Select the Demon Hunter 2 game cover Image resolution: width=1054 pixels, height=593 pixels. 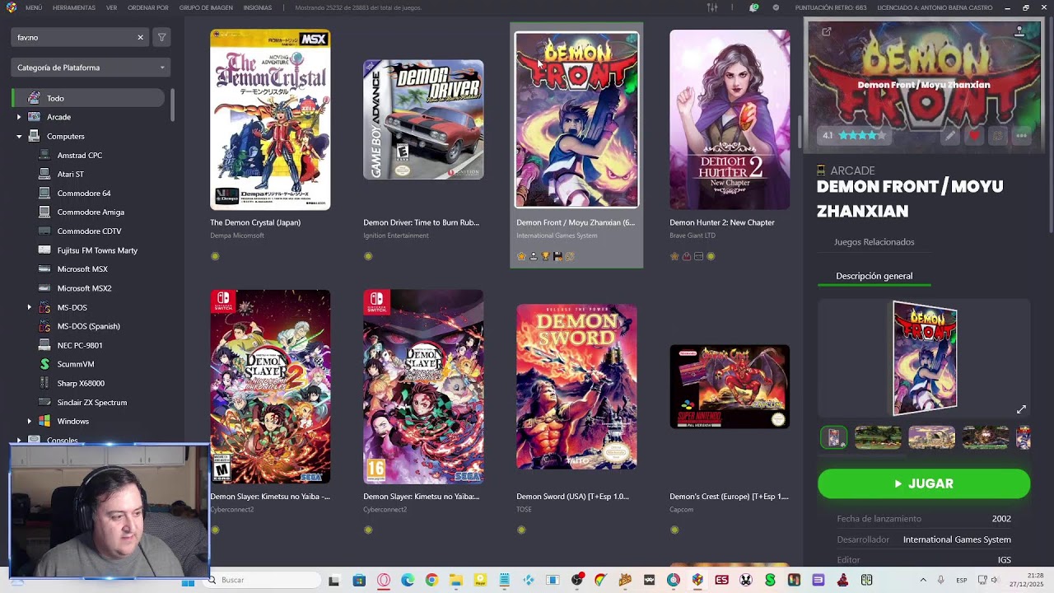point(730,119)
